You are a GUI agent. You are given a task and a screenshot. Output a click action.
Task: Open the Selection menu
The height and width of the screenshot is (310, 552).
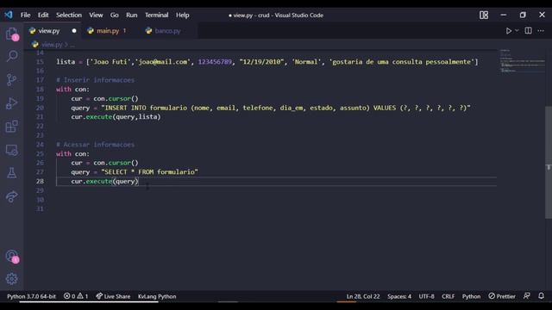coord(69,15)
